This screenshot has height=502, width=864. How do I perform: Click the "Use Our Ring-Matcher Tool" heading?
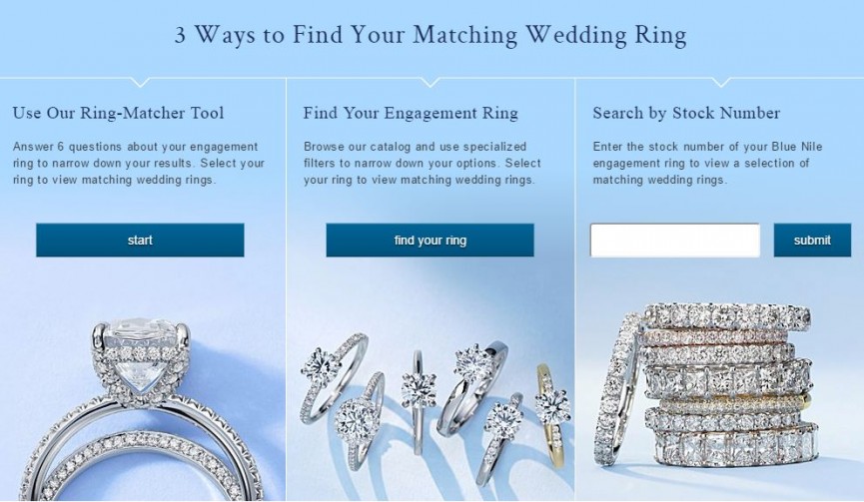click(x=119, y=113)
